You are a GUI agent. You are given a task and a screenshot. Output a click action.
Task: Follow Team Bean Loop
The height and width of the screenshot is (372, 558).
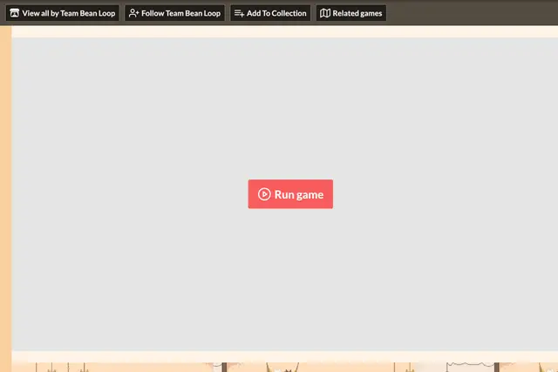click(x=174, y=13)
